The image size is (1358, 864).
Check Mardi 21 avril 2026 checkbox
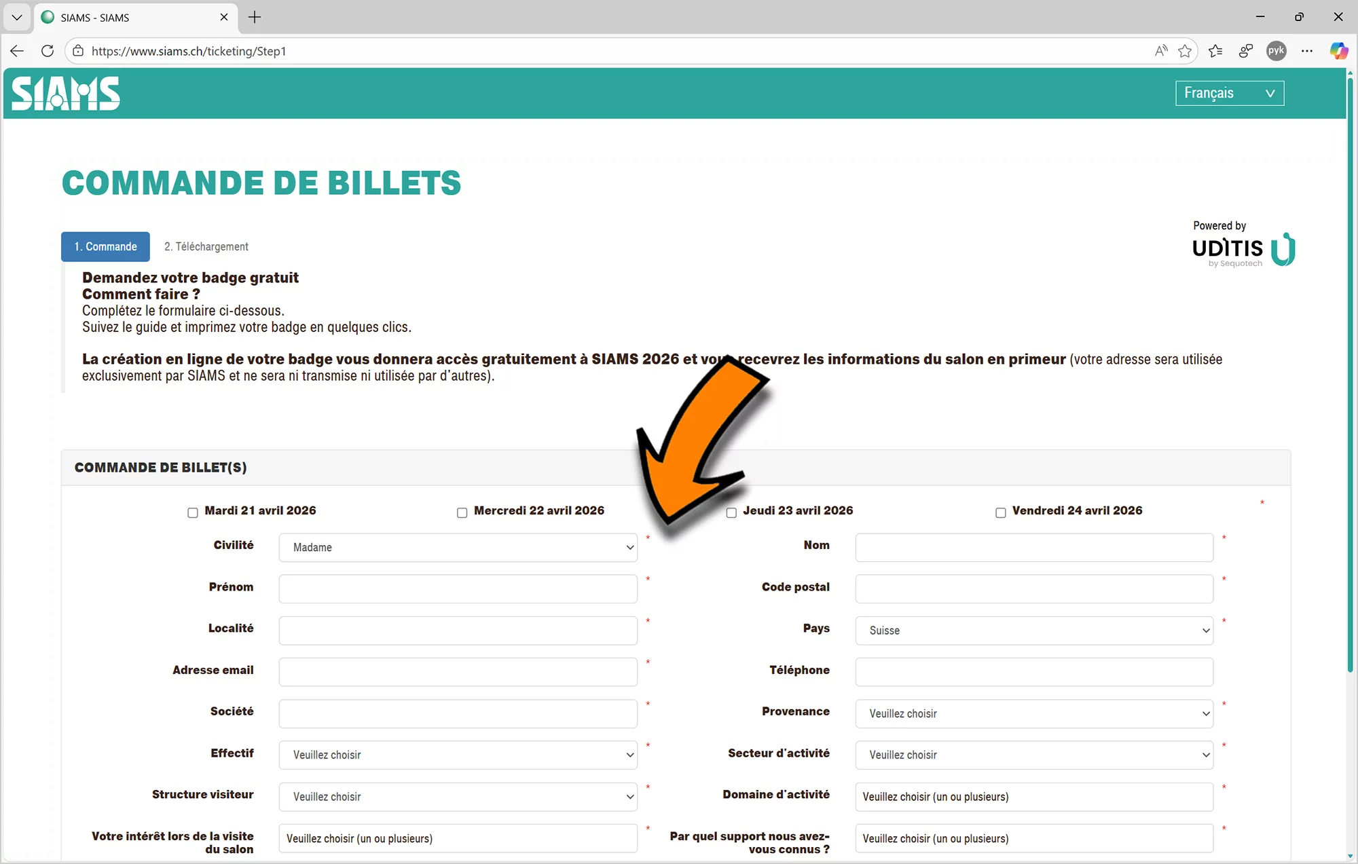(x=193, y=512)
